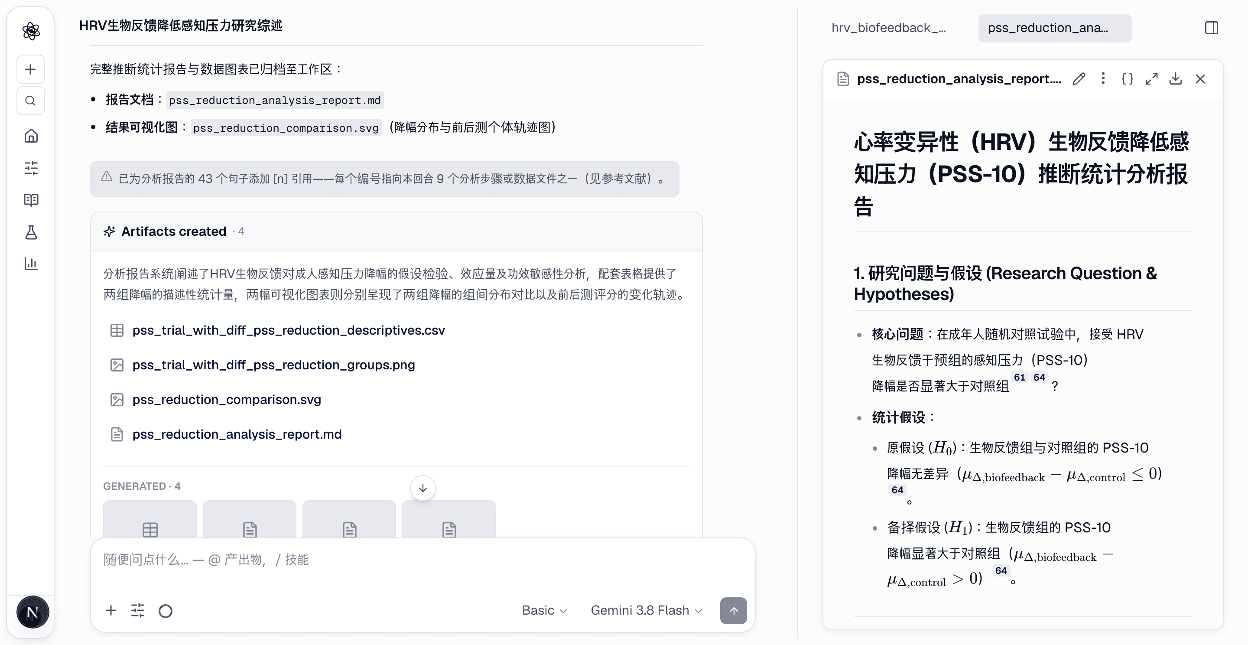
Task: Click citation 61 in the report
Action: [1019, 377]
